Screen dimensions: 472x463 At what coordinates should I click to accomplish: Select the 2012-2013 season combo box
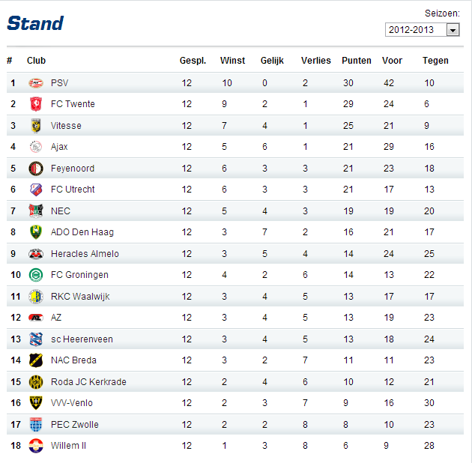[x=422, y=30]
